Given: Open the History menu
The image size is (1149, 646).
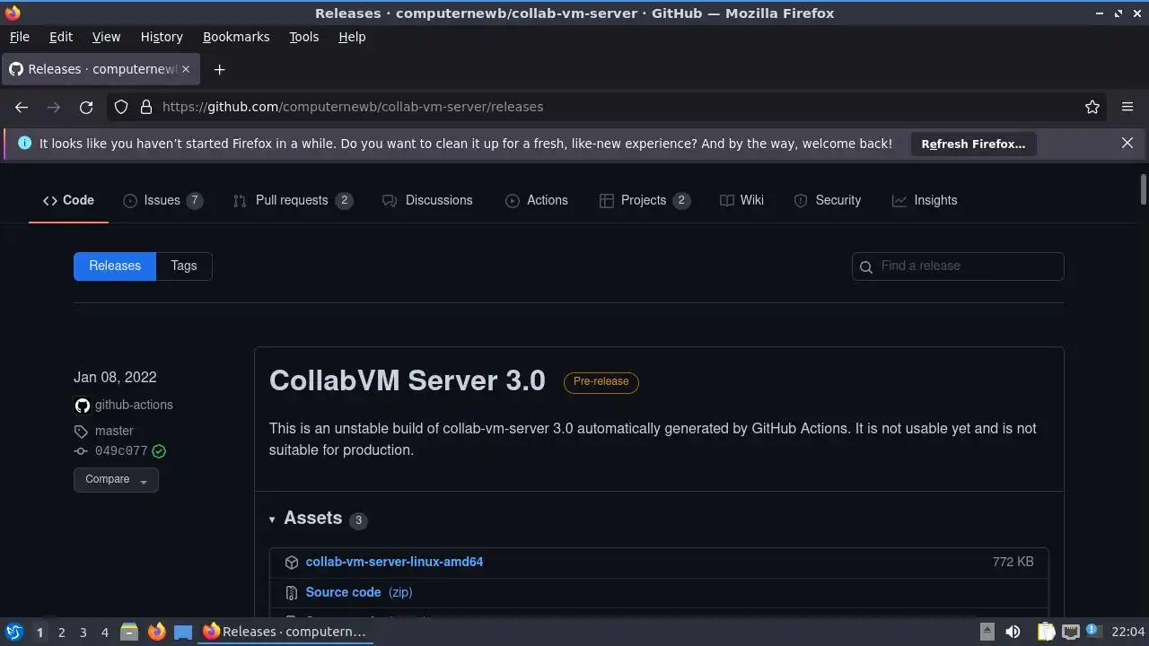Looking at the screenshot, I should pos(162,37).
